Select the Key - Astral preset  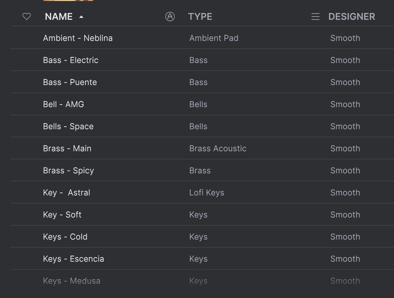point(66,192)
